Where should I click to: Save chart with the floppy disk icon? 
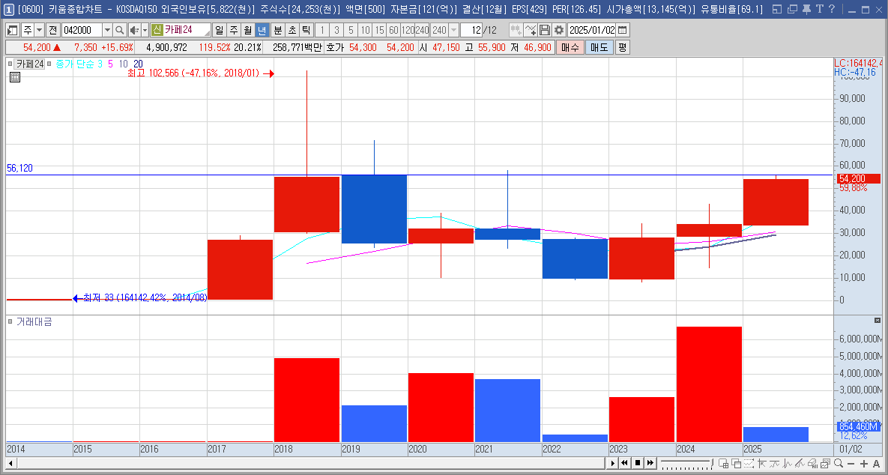click(544, 30)
